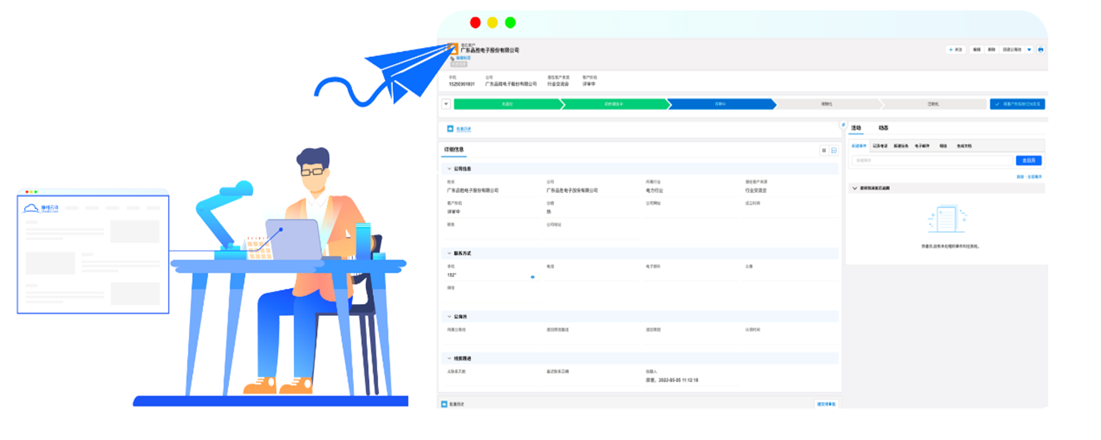Expand the stage path toggle arrow
Image resolution: width=1101 pixels, height=440 pixels.
(446, 104)
